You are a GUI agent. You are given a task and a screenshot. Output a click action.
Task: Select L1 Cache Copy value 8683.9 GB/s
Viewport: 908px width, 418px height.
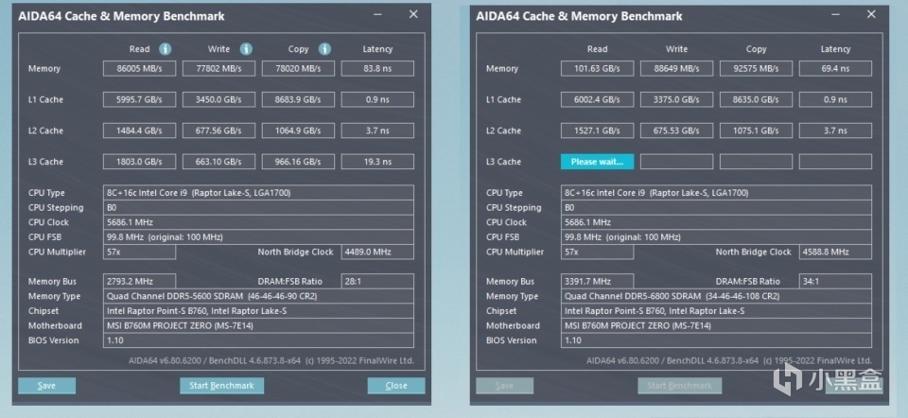(298, 99)
